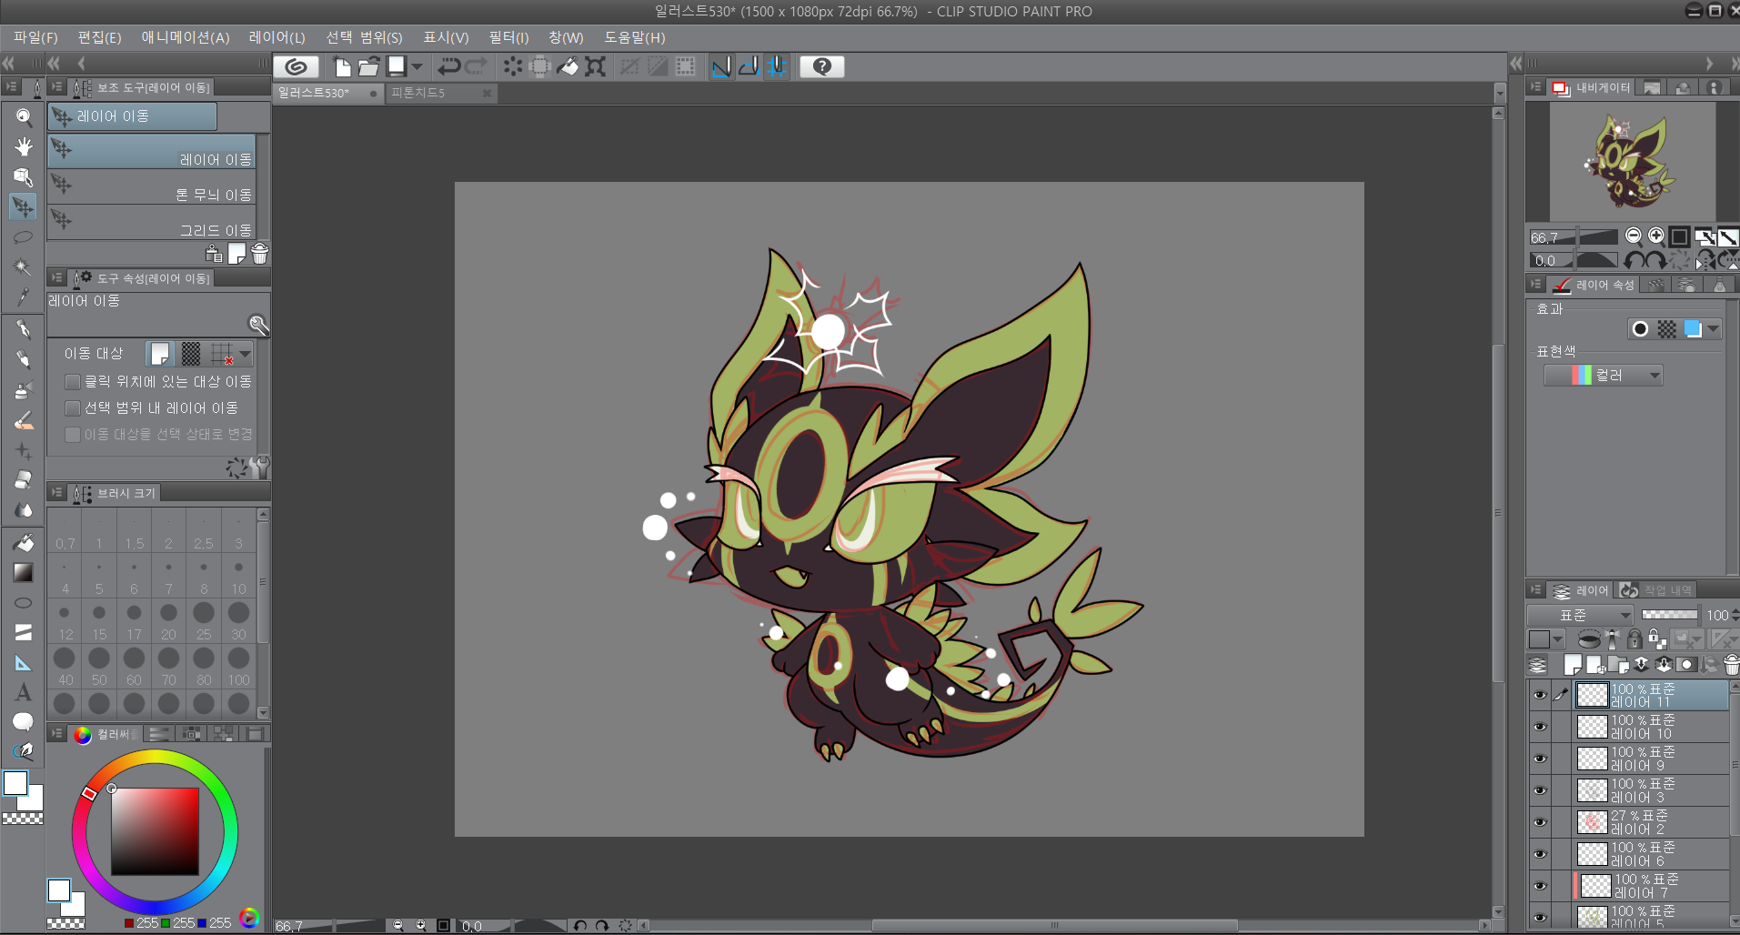Select the Eyedropper tool
Screen dimensions: 1740x935
click(x=24, y=297)
